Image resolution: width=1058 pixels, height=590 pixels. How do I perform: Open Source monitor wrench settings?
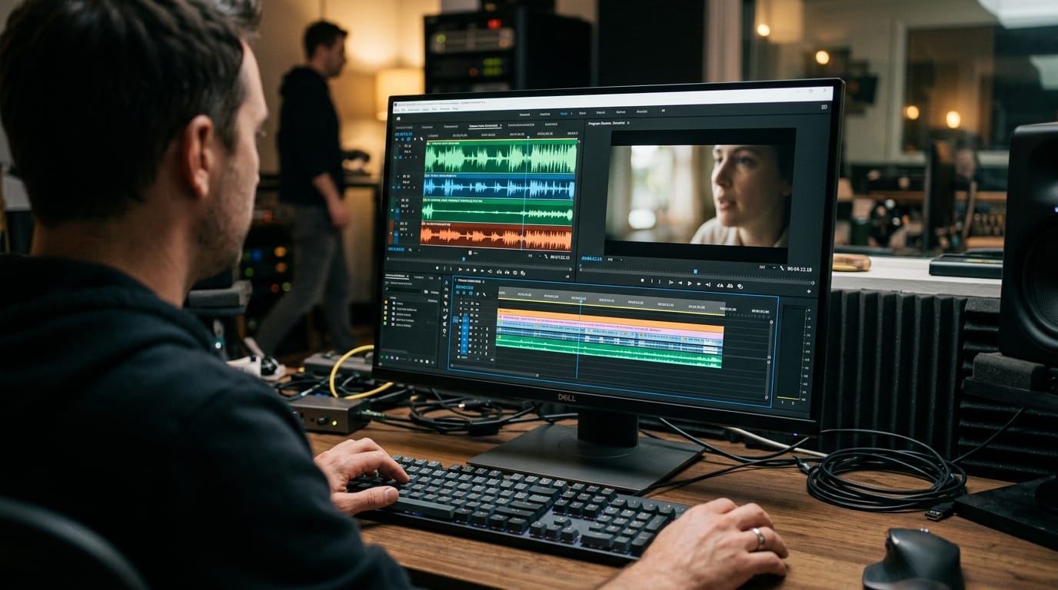[x=545, y=256]
